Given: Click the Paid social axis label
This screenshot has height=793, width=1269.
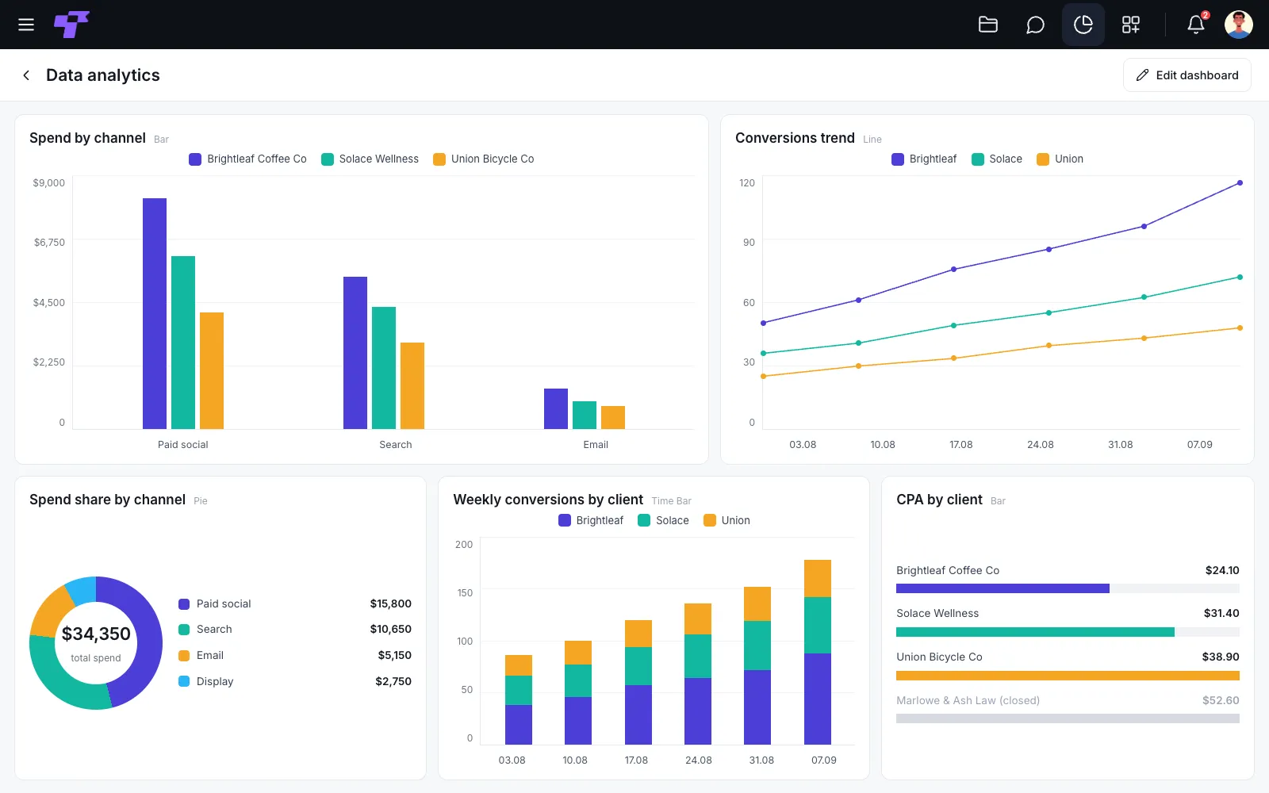Looking at the screenshot, I should (x=183, y=445).
